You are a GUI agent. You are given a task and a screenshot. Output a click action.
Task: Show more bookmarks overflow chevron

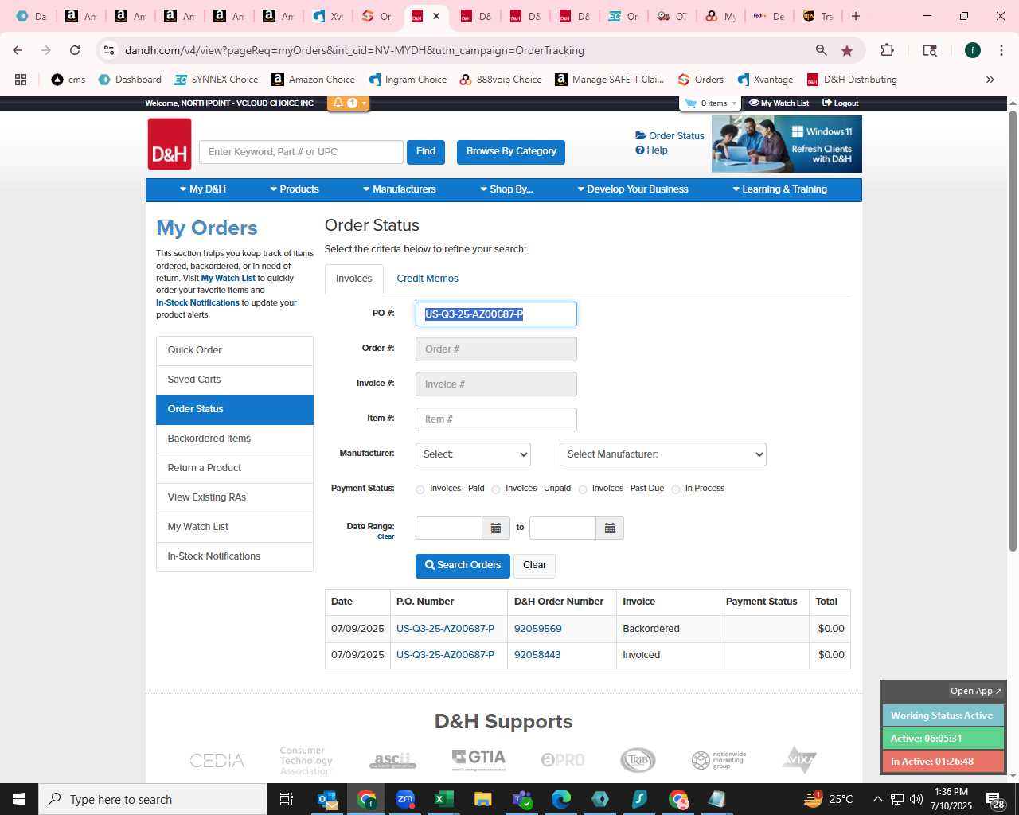tap(990, 80)
